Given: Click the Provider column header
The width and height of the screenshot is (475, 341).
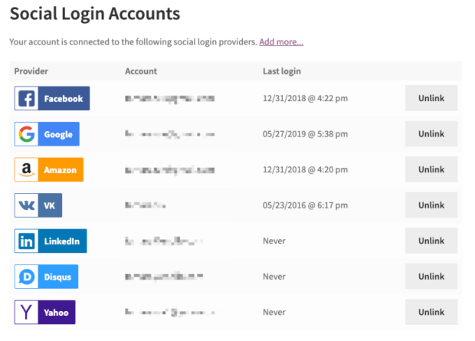Looking at the screenshot, I should (31, 71).
